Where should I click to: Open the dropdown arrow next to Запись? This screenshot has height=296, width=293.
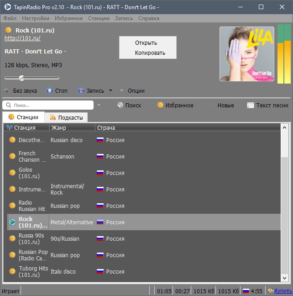point(111,90)
